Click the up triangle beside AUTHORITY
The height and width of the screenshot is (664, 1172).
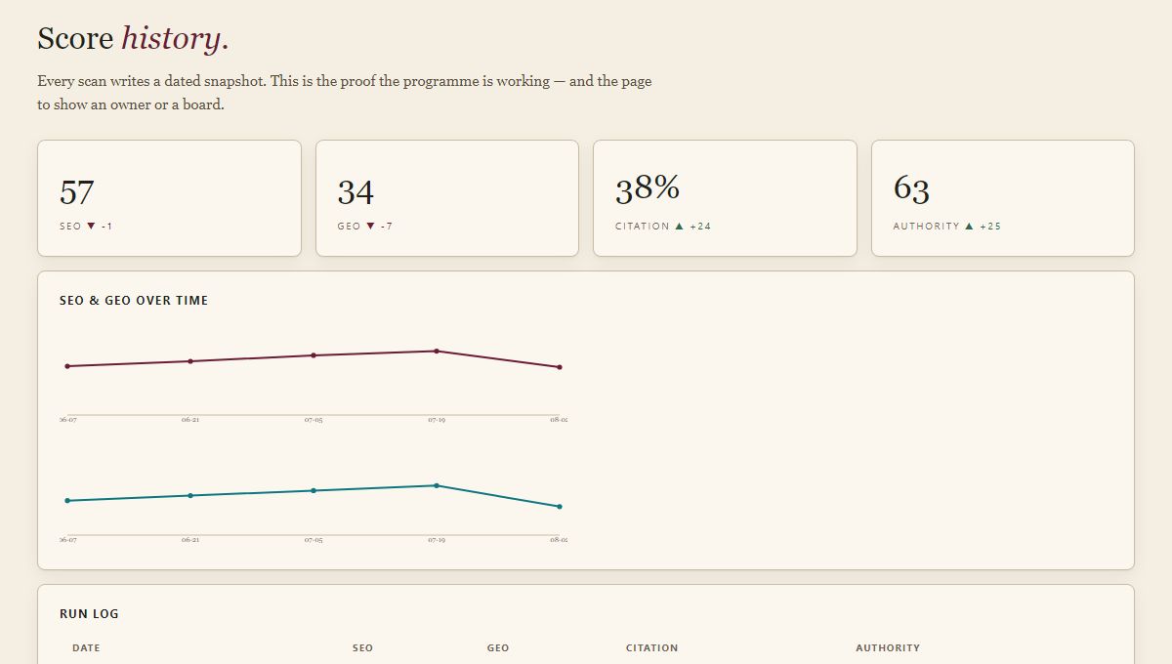[969, 227]
